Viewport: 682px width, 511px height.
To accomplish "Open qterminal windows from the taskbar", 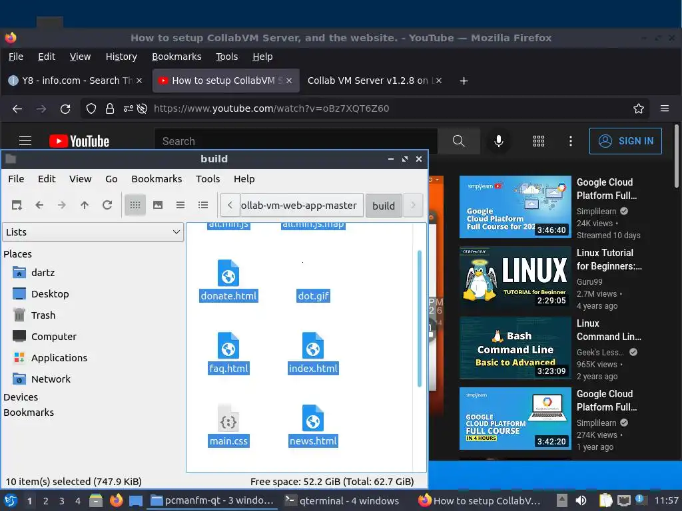I will tap(342, 501).
